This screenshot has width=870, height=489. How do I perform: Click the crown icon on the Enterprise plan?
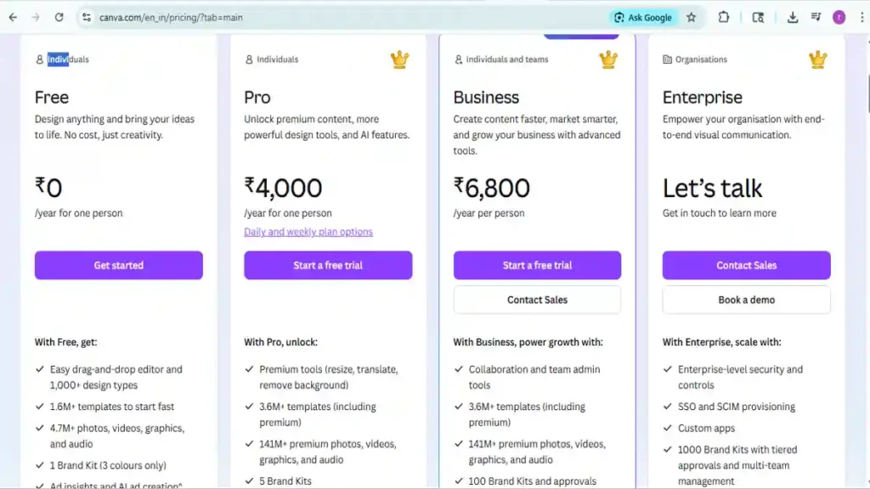817,59
